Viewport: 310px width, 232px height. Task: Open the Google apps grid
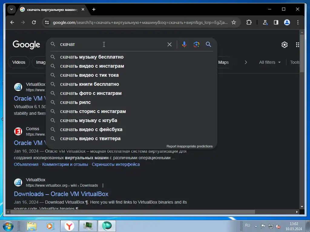[x=297, y=45]
